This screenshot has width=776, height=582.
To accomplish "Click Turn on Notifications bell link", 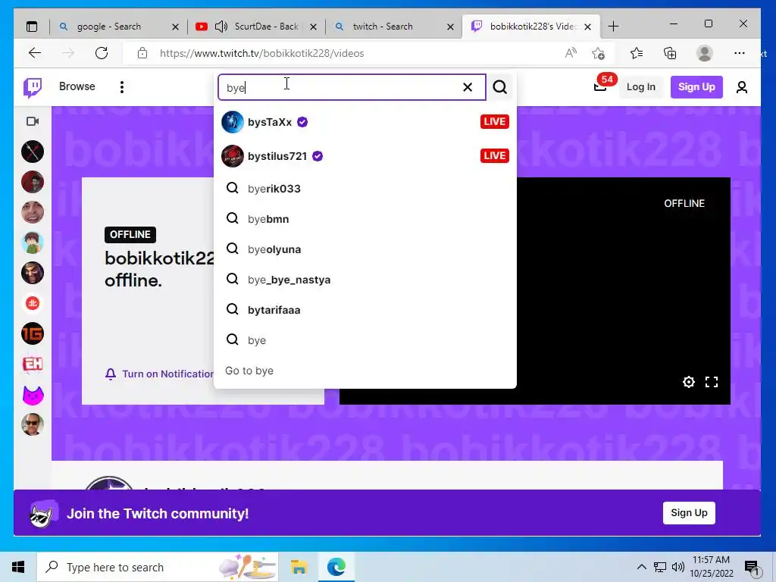I will pyautogui.click(x=159, y=374).
